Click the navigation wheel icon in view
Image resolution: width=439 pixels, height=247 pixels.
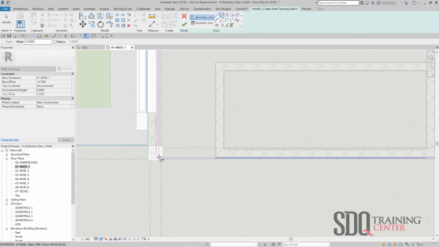click(431, 58)
